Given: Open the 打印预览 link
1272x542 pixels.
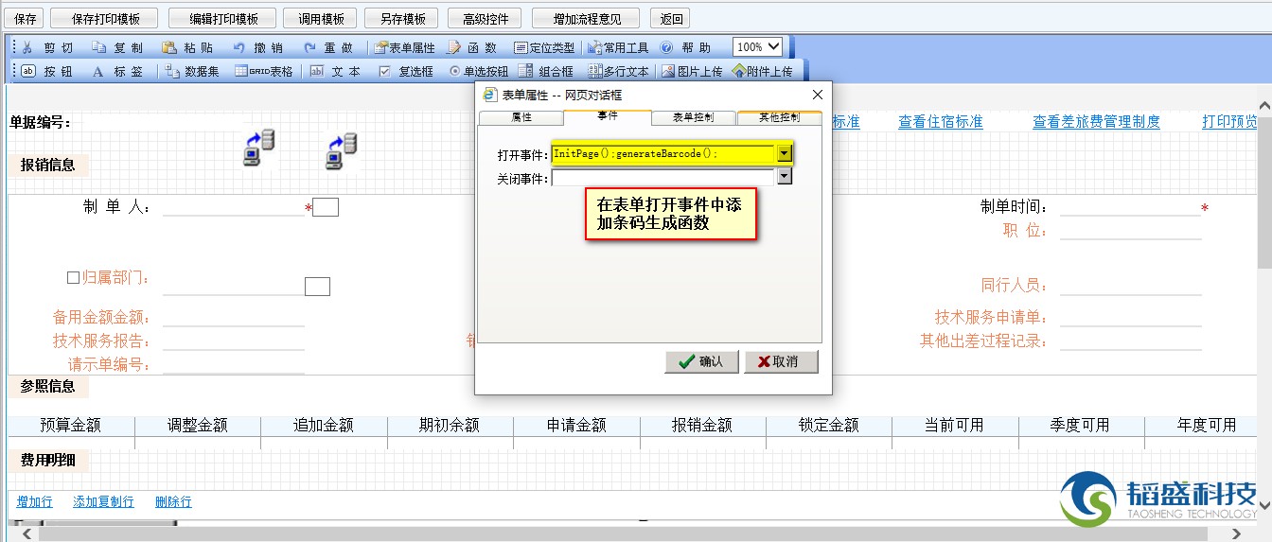Looking at the screenshot, I should [1230, 122].
